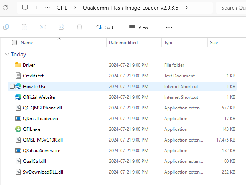Viewport: 246px width, 185px height.
Task: Click the QSaharaServer.exe application icon
Action: click(x=18, y=150)
